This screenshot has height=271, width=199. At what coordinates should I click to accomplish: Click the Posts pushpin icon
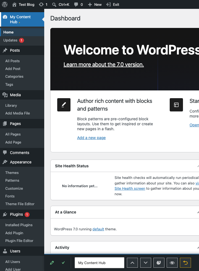[5, 50]
